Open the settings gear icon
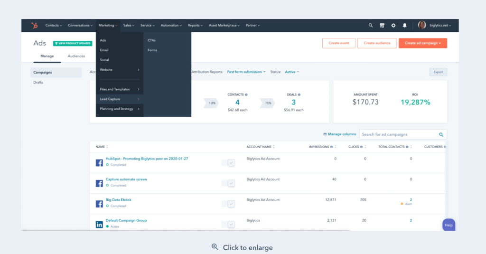 tap(393, 26)
